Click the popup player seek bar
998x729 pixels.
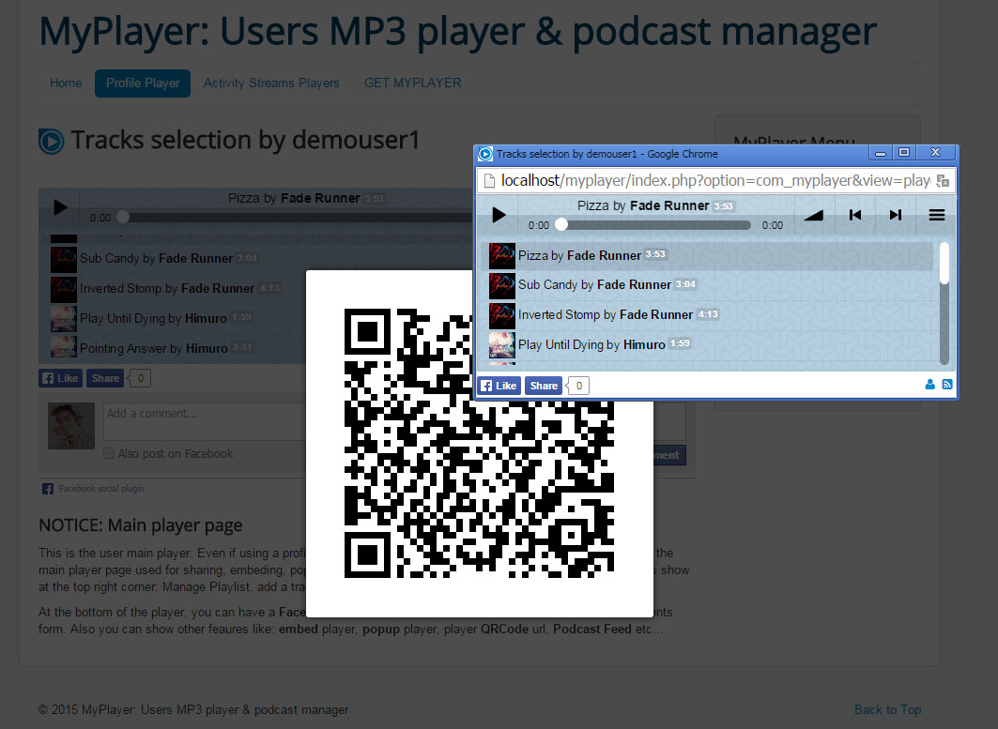pyautogui.click(x=655, y=225)
